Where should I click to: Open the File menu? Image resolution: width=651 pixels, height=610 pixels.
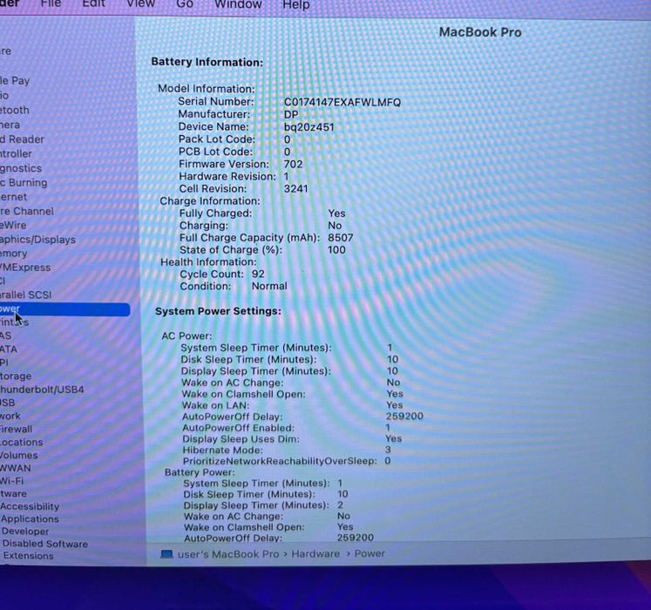51,3
